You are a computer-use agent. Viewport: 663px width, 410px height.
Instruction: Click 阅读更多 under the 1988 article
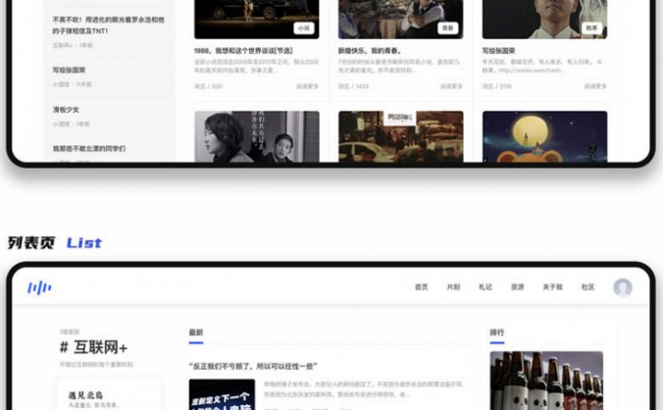pyautogui.click(x=307, y=86)
